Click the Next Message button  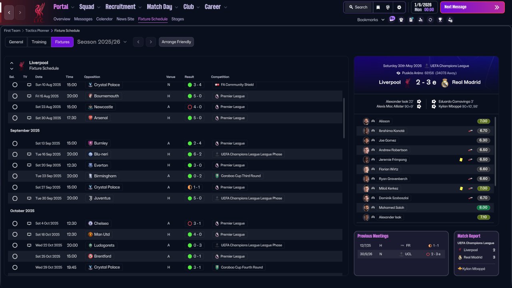click(472, 7)
